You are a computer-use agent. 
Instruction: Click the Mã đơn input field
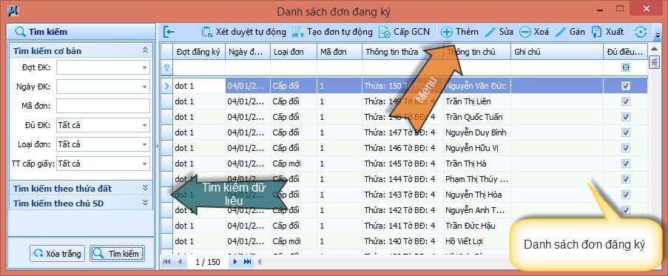103,106
